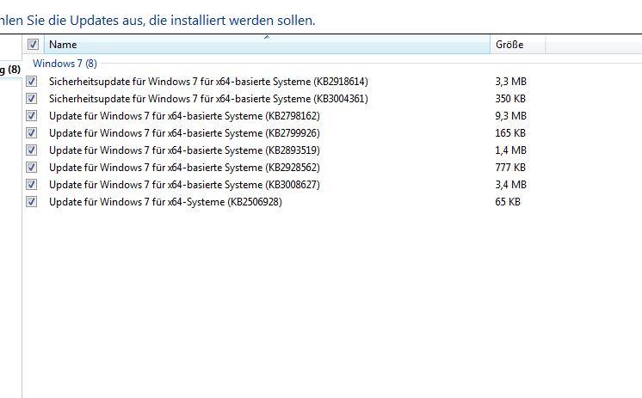Click the 9,3 MB size entry
The height and width of the screenshot is (398, 642).
pos(510,116)
